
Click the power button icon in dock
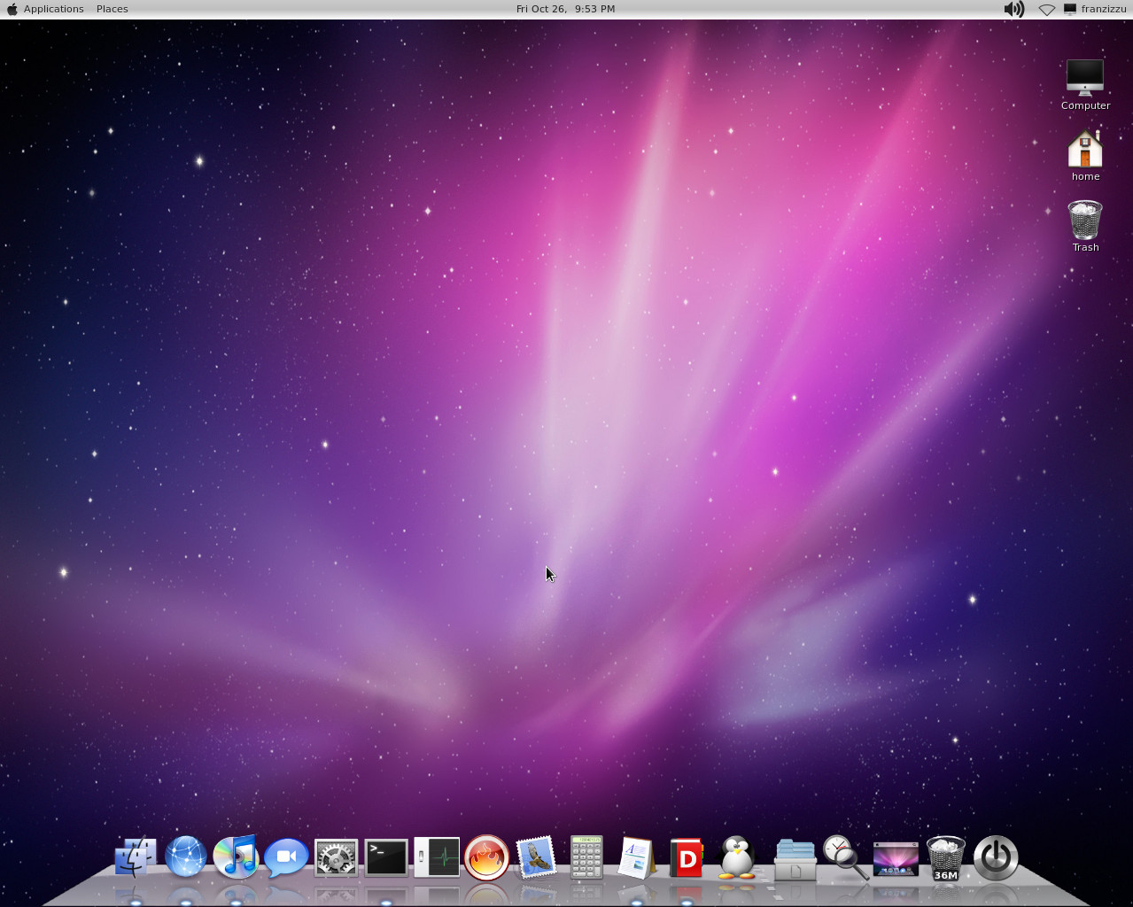pos(996,857)
